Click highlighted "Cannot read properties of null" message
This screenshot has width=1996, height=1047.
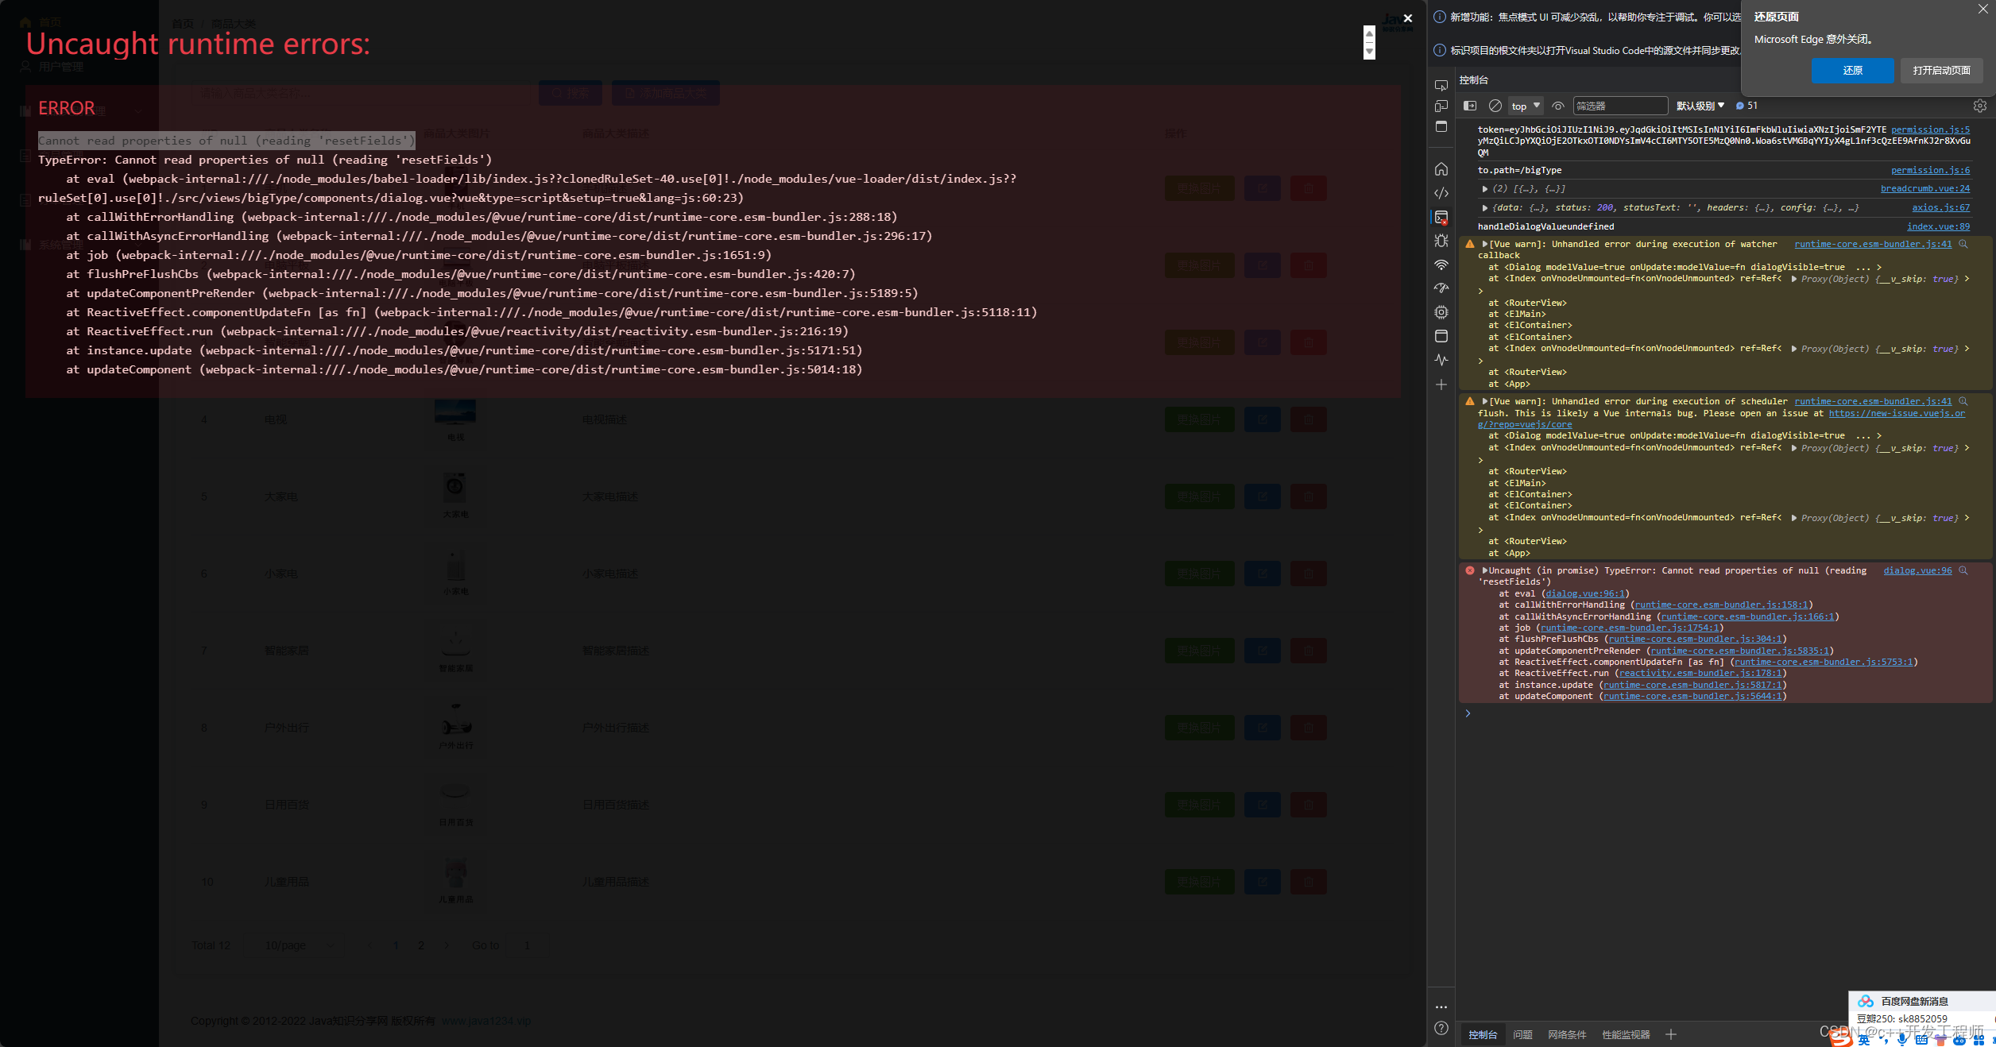(226, 141)
